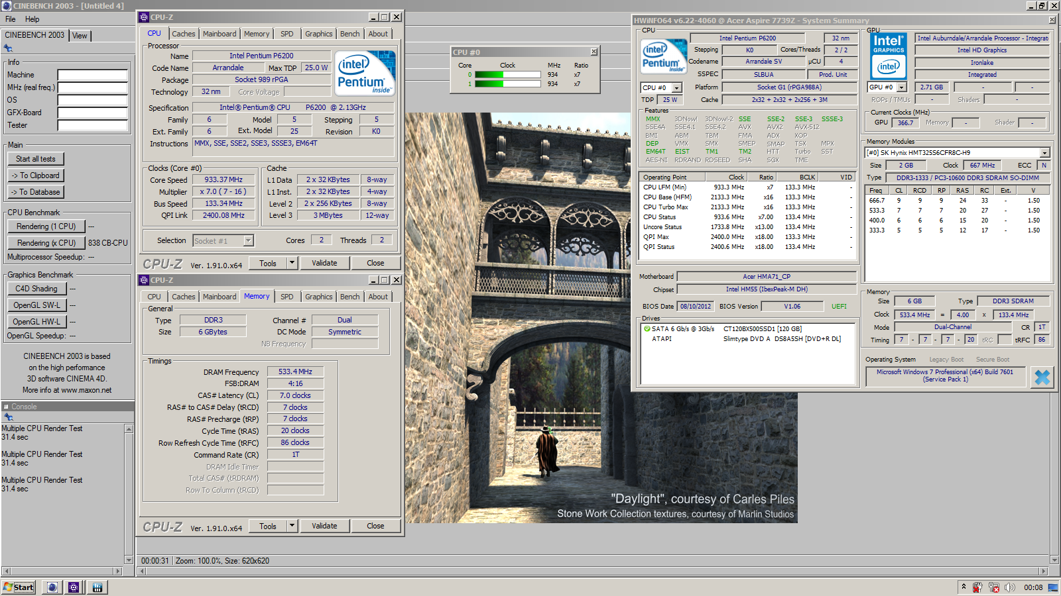Viewport: 1061px width, 596px height.
Task: Open the volume speaker tray icon
Action: coord(1010,587)
